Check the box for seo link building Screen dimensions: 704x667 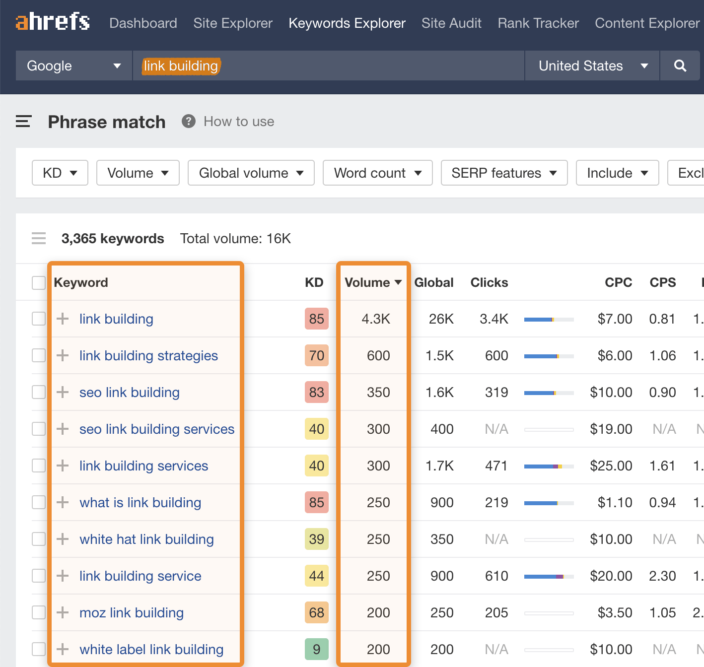(x=39, y=392)
